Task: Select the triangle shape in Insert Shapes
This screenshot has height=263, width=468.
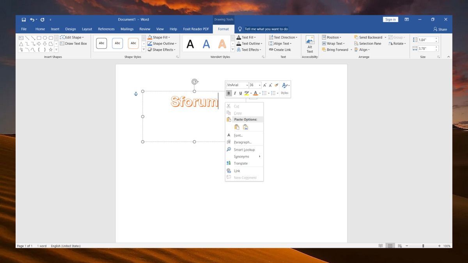Action: point(21,44)
